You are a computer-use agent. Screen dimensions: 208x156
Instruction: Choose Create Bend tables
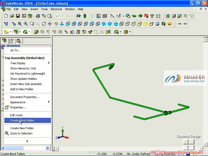click(28, 120)
